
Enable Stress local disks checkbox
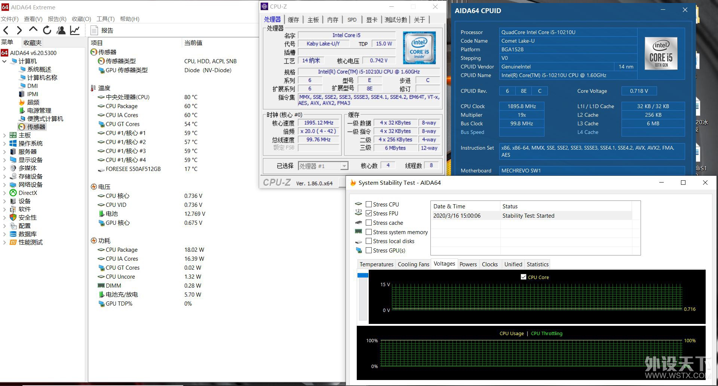click(369, 241)
